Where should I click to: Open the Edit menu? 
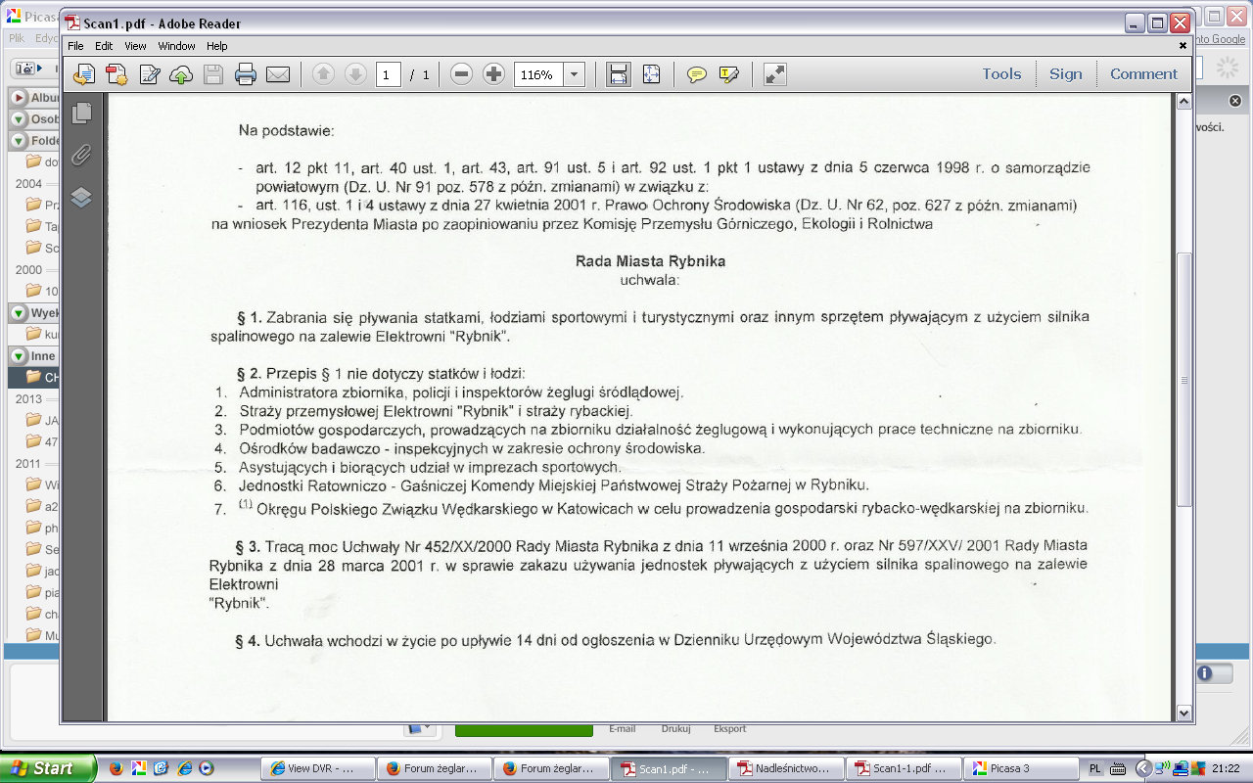point(104,46)
